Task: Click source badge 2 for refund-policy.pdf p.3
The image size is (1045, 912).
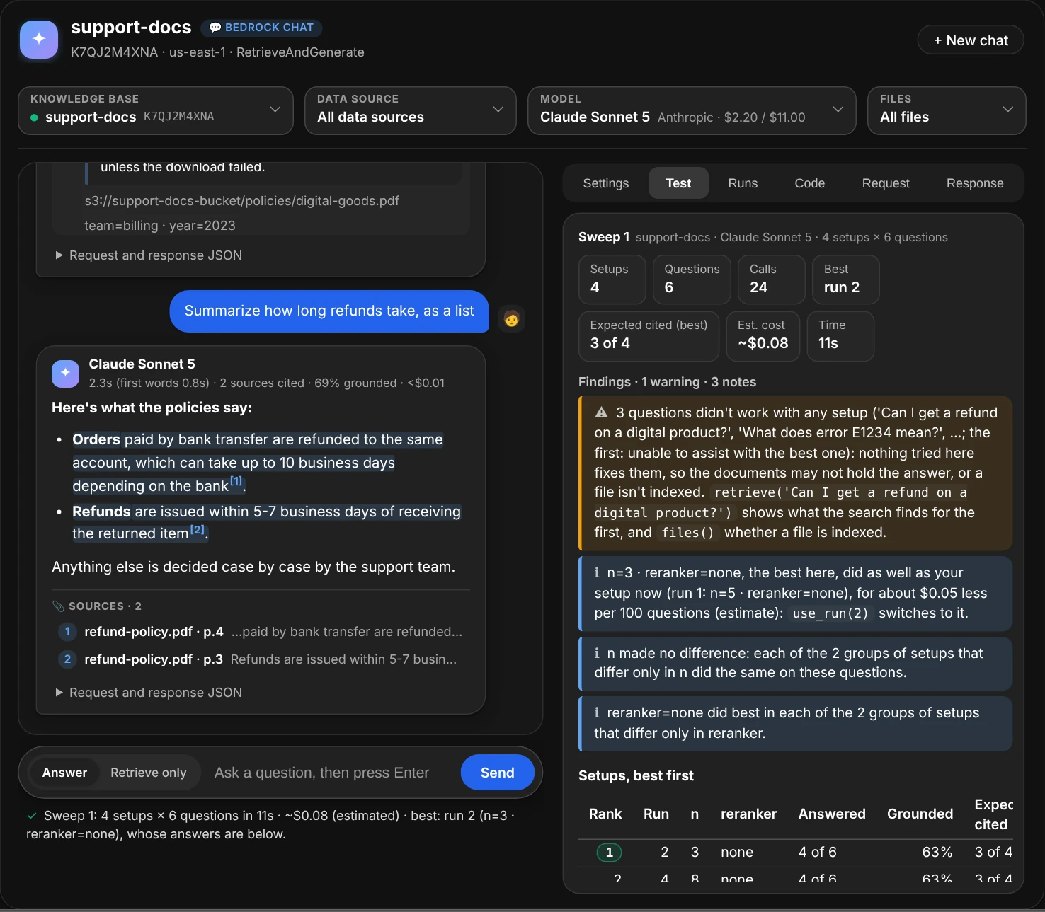Action: click(67, 659)
